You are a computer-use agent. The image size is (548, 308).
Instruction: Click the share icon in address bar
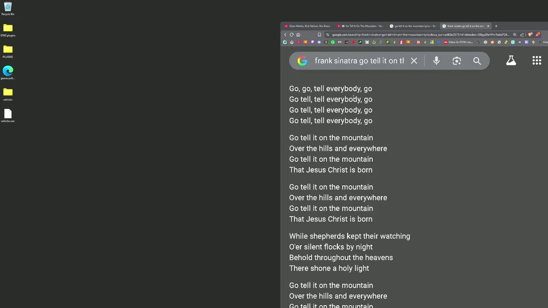(522, 35)
